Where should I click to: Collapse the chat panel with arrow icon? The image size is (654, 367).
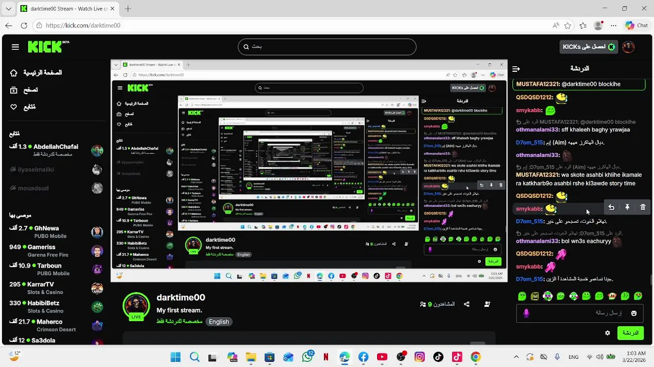pyautogui.click(x=516, y=69)
